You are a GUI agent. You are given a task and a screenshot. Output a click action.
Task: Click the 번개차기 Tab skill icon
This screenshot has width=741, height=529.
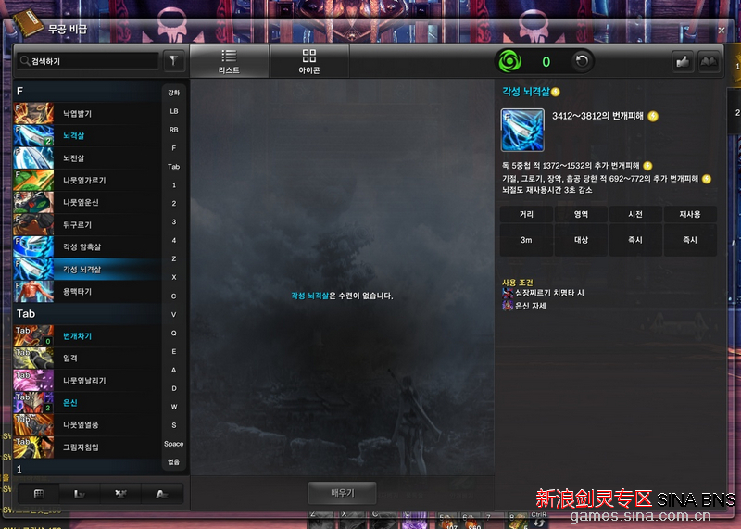pyautogui.click(x=33, y=335)
